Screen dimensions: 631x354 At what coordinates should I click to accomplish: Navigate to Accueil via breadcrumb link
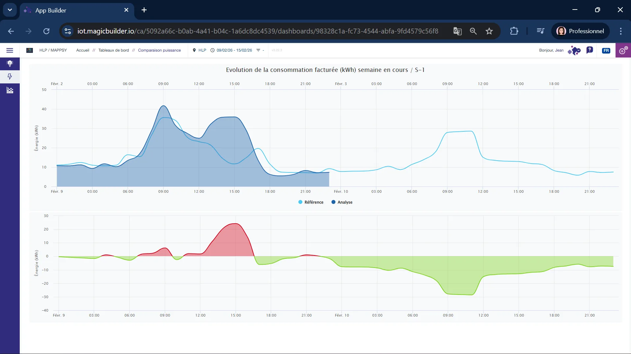tap(83, 50)
